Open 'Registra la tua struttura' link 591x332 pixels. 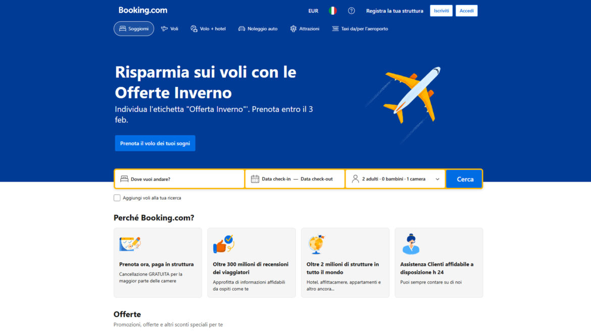click(x=395, y=11)
